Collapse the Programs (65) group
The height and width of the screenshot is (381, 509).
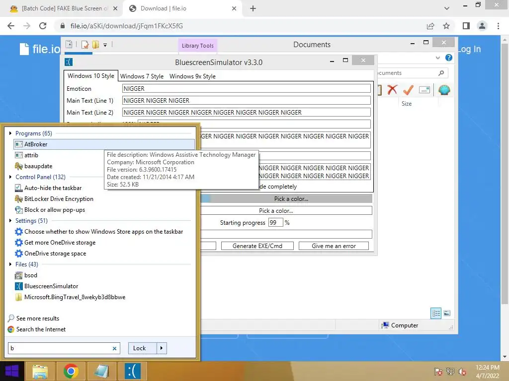point(10,133)
